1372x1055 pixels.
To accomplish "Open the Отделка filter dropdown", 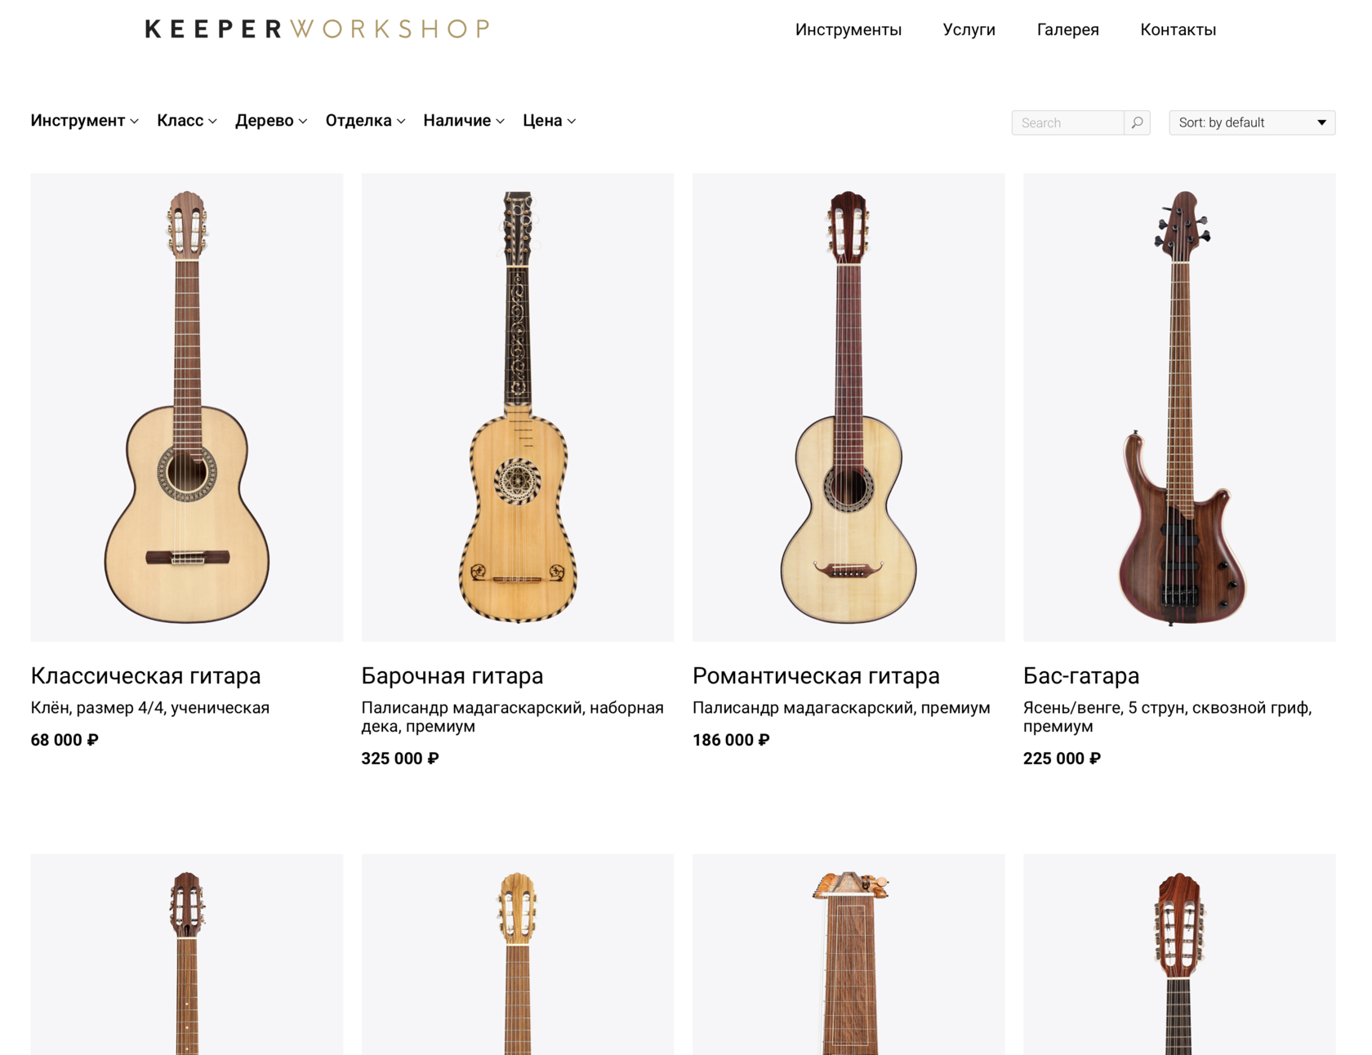I will pyautogui.click(x=365, y=121).
